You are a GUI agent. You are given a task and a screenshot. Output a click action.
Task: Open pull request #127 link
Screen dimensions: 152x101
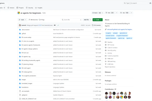[40, 25]
